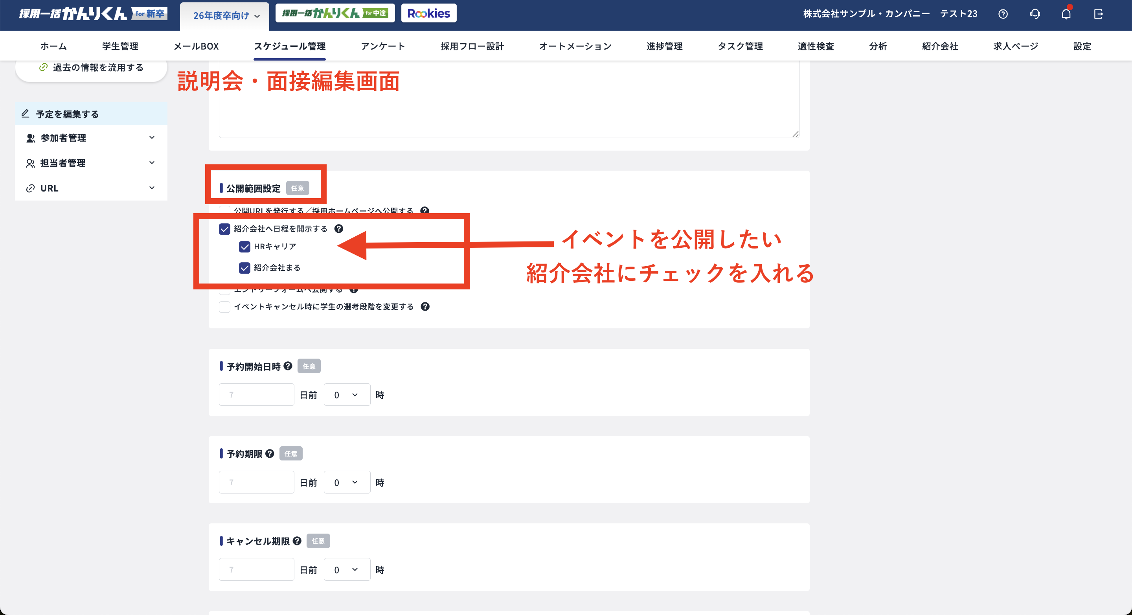The image size is (1132, 615).
Task: Open the support headset icon
Action: [x=1035, y=14]
